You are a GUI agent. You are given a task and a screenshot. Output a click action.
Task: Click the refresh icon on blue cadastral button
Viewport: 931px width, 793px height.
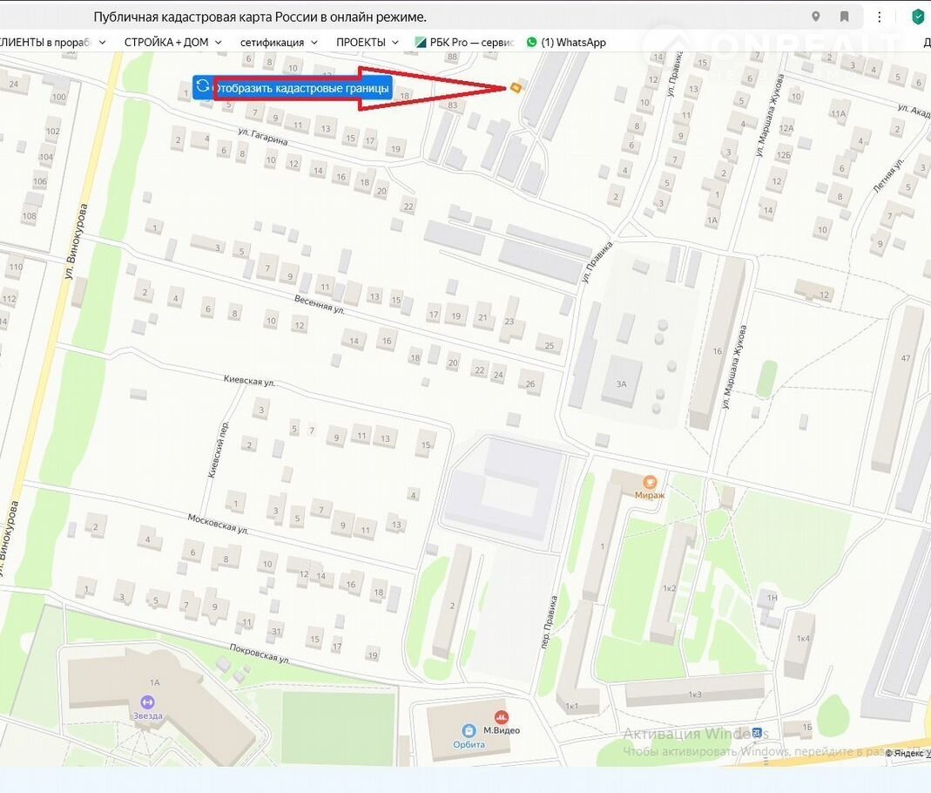tap(203, 86)
